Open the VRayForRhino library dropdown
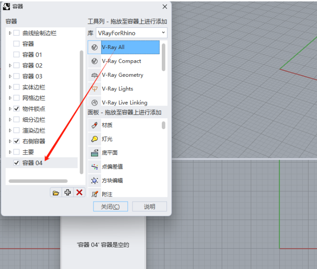Viewport: 317px width, 269px height. coord(131,33)
